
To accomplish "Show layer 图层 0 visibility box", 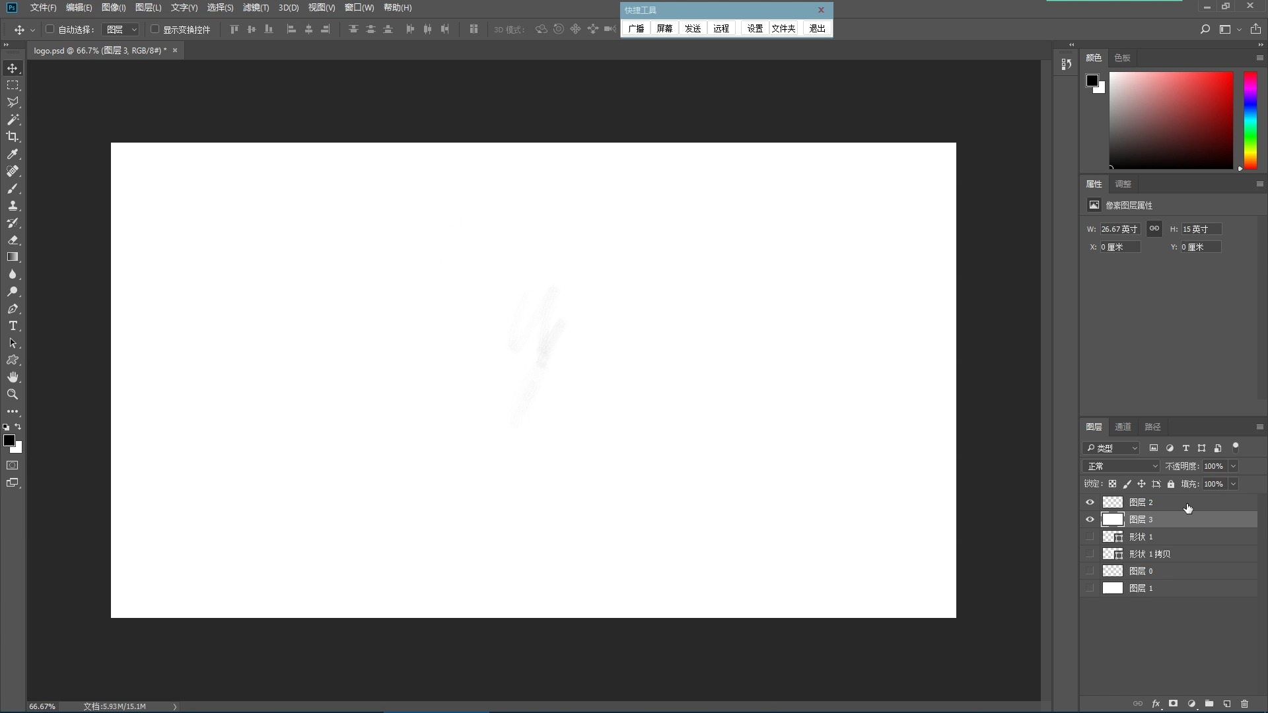I will coord(1090,571).
